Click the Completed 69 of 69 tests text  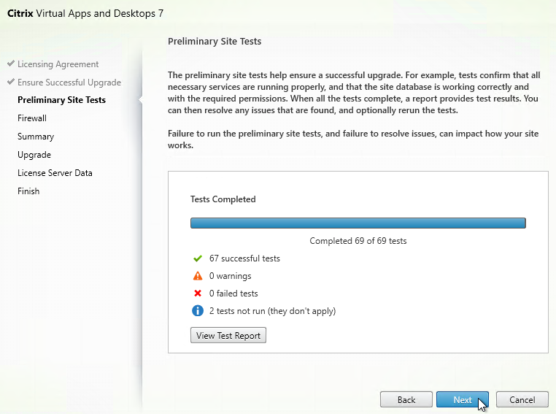click(358, 241)
